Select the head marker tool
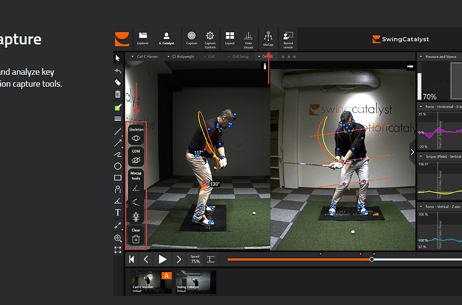The width and height of the screenshot is (462, 305). (x=118, y=189)
